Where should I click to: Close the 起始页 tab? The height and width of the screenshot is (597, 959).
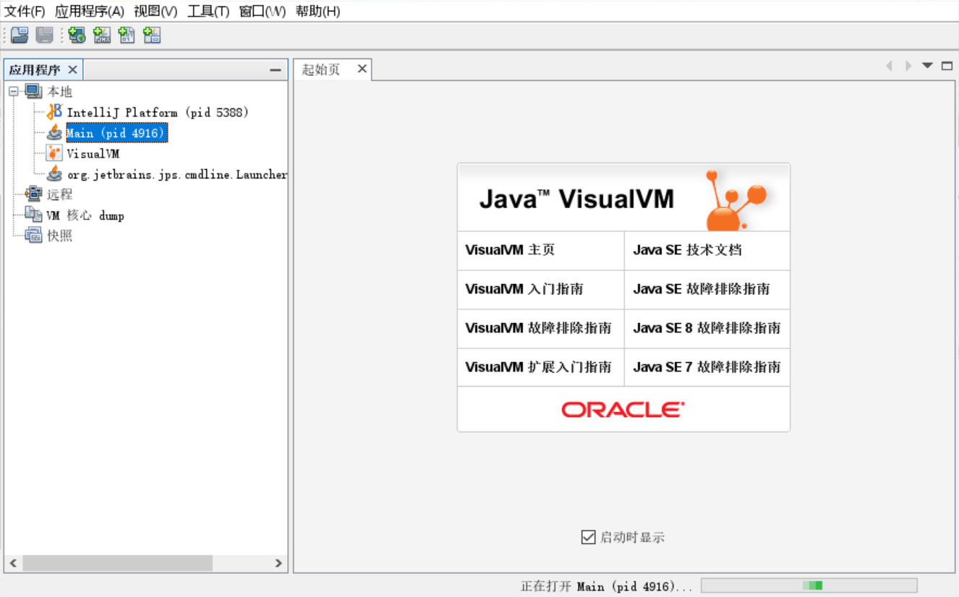(362, 69)
